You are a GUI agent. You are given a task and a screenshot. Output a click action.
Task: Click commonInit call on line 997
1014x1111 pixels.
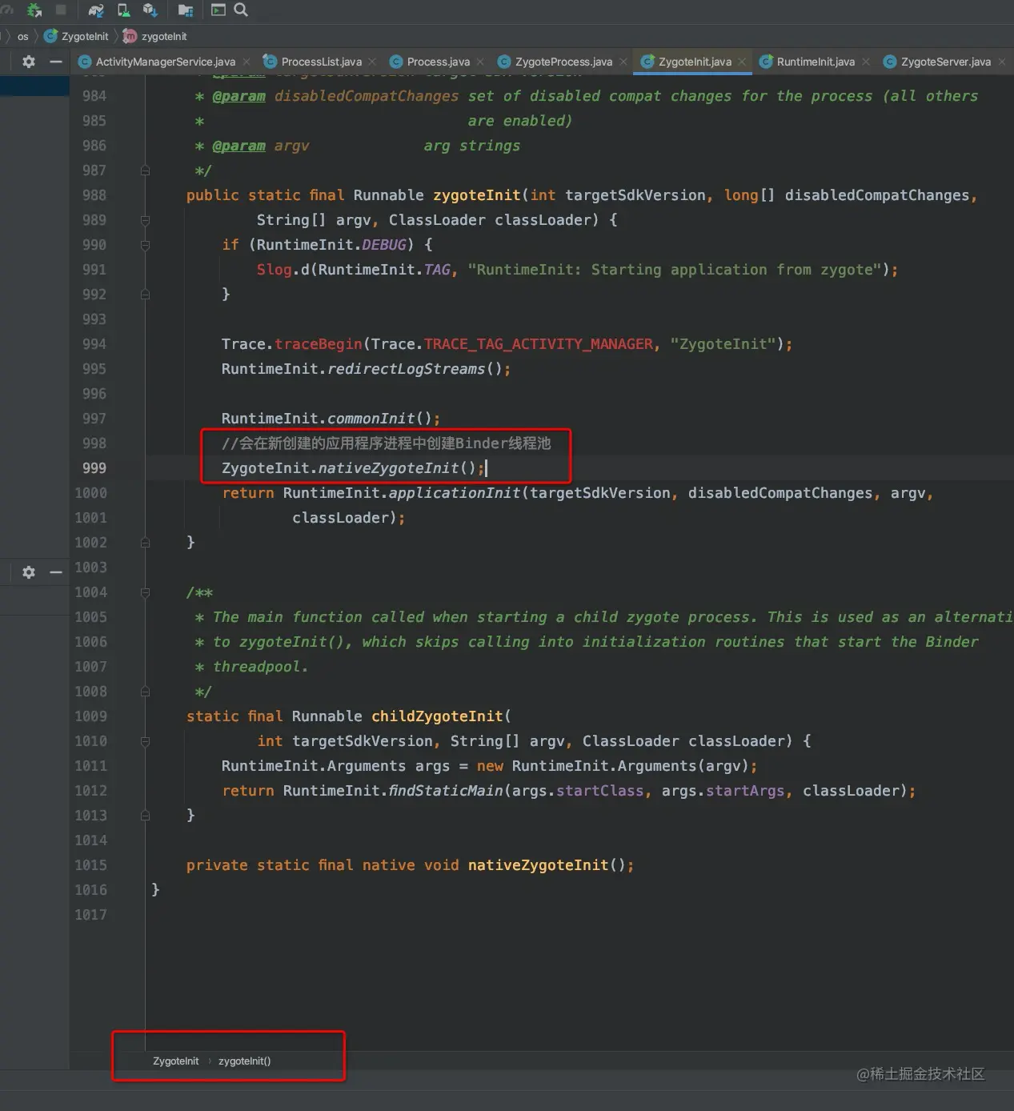pyautogui.click(x=371, y=419)
